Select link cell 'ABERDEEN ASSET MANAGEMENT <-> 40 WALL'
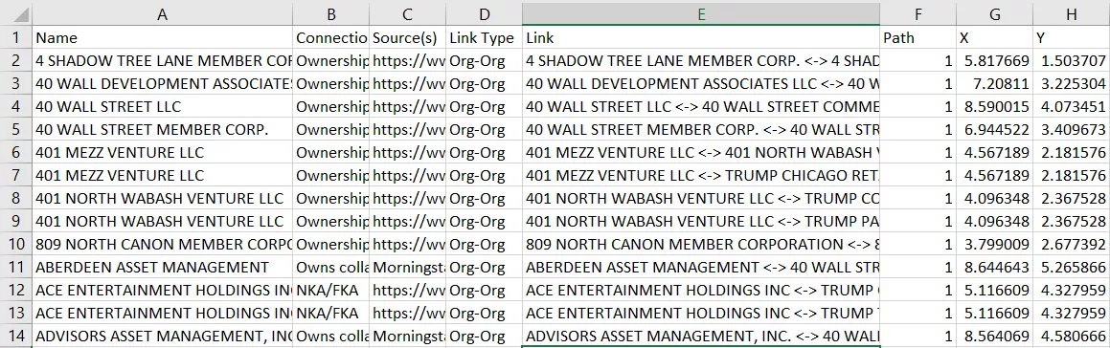This screenshot has width=1110, height=348. (x=702, y=268)
